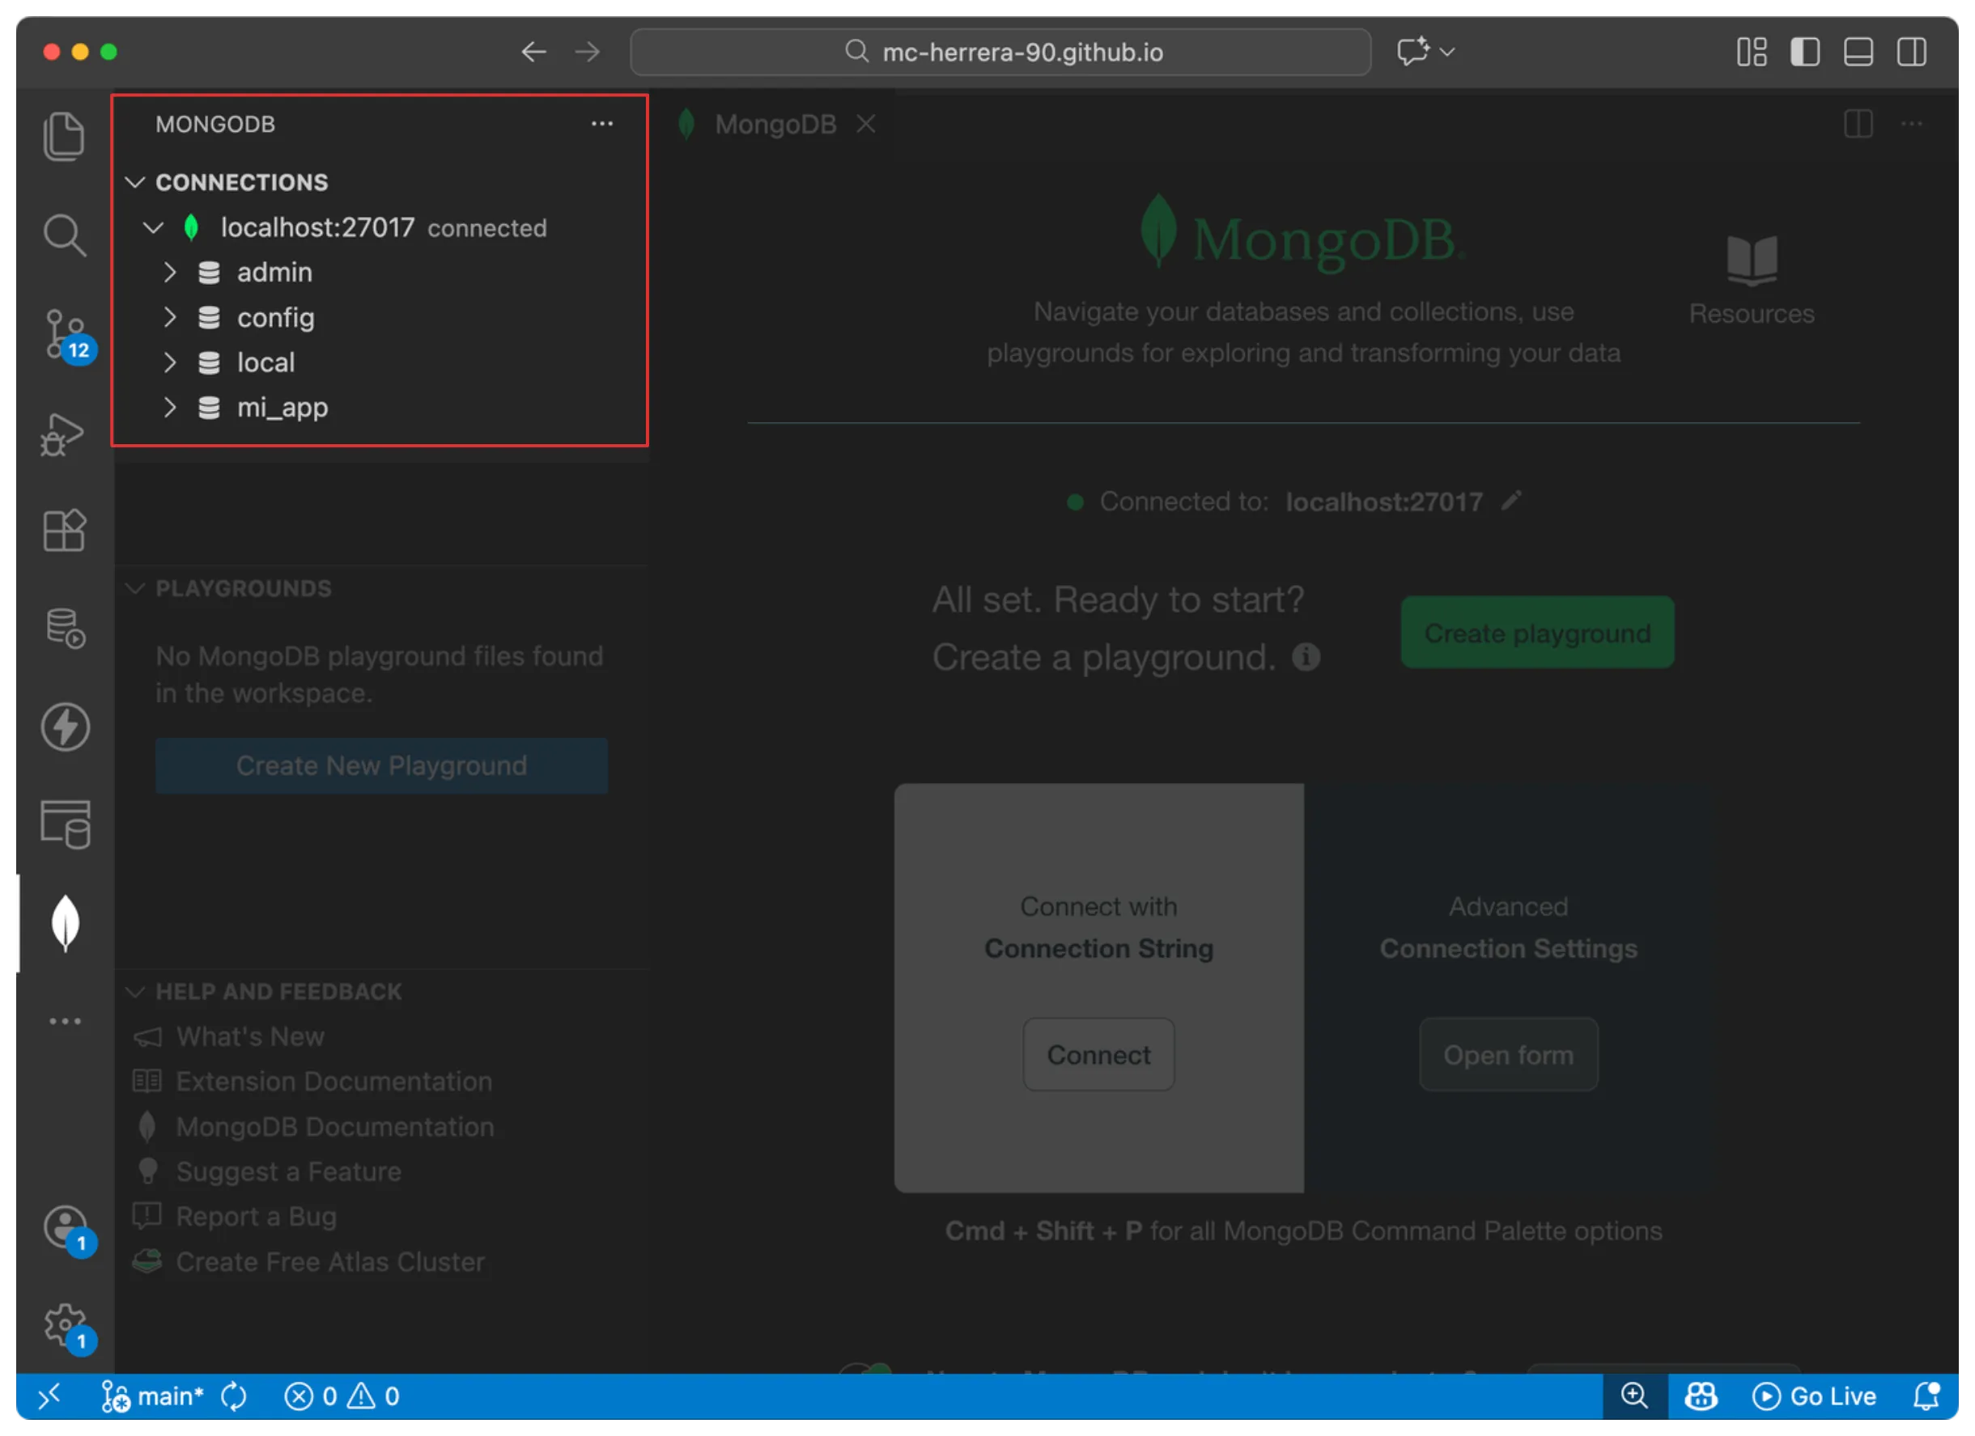Click the Connect button under Connection String
This screenshot has width=1975, height=1436.
(1098, 1055)
